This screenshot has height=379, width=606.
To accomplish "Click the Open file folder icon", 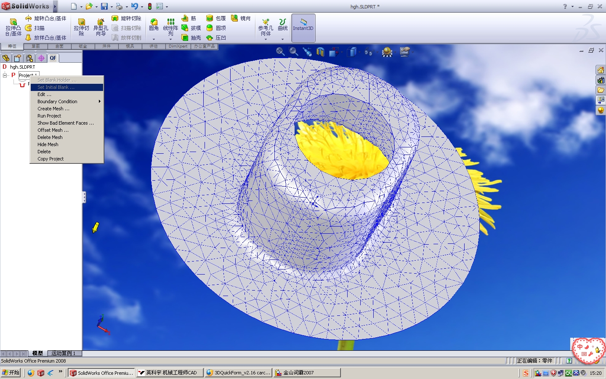I will (89, 6).
